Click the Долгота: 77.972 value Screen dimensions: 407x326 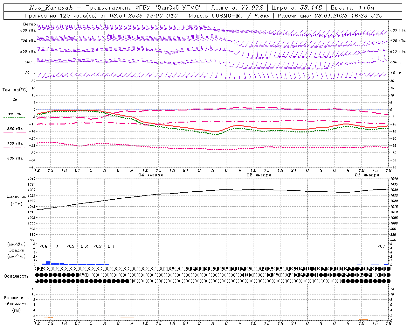click(237, 8)
